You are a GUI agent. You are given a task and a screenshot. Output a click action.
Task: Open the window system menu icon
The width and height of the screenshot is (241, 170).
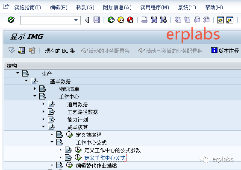click(6, 6)
